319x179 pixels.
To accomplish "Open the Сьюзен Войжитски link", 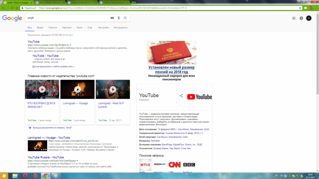I will coord(175,133).
